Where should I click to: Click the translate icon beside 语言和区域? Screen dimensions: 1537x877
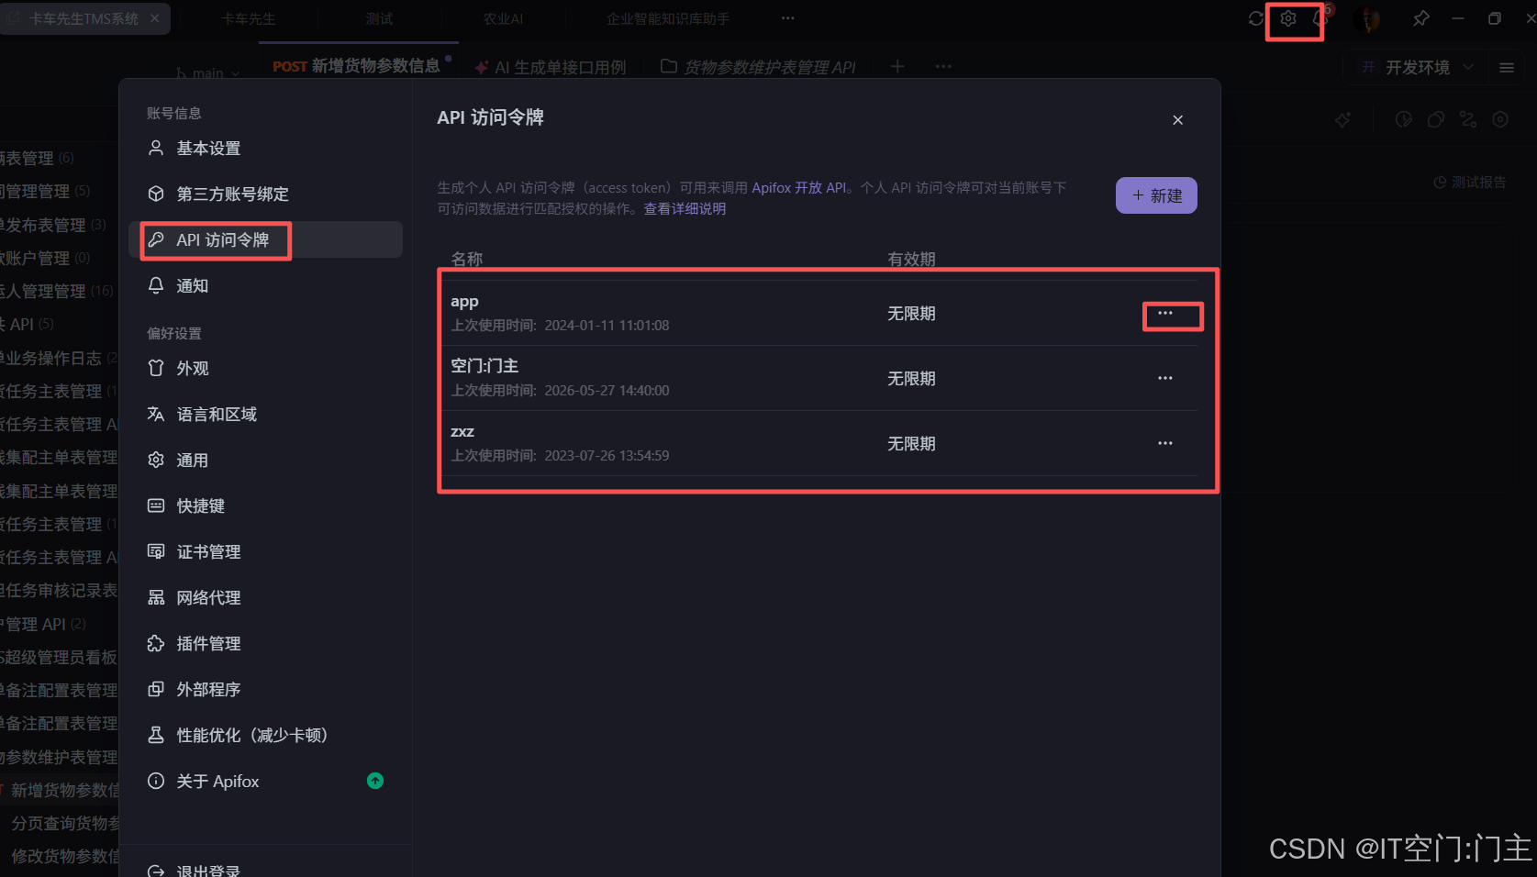[156, 414]
